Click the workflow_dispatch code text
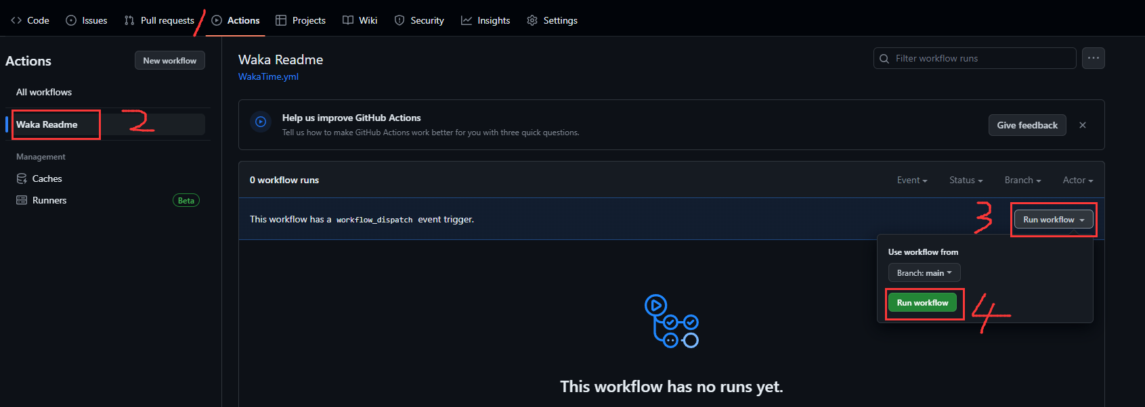 click(x=374, y=220)
